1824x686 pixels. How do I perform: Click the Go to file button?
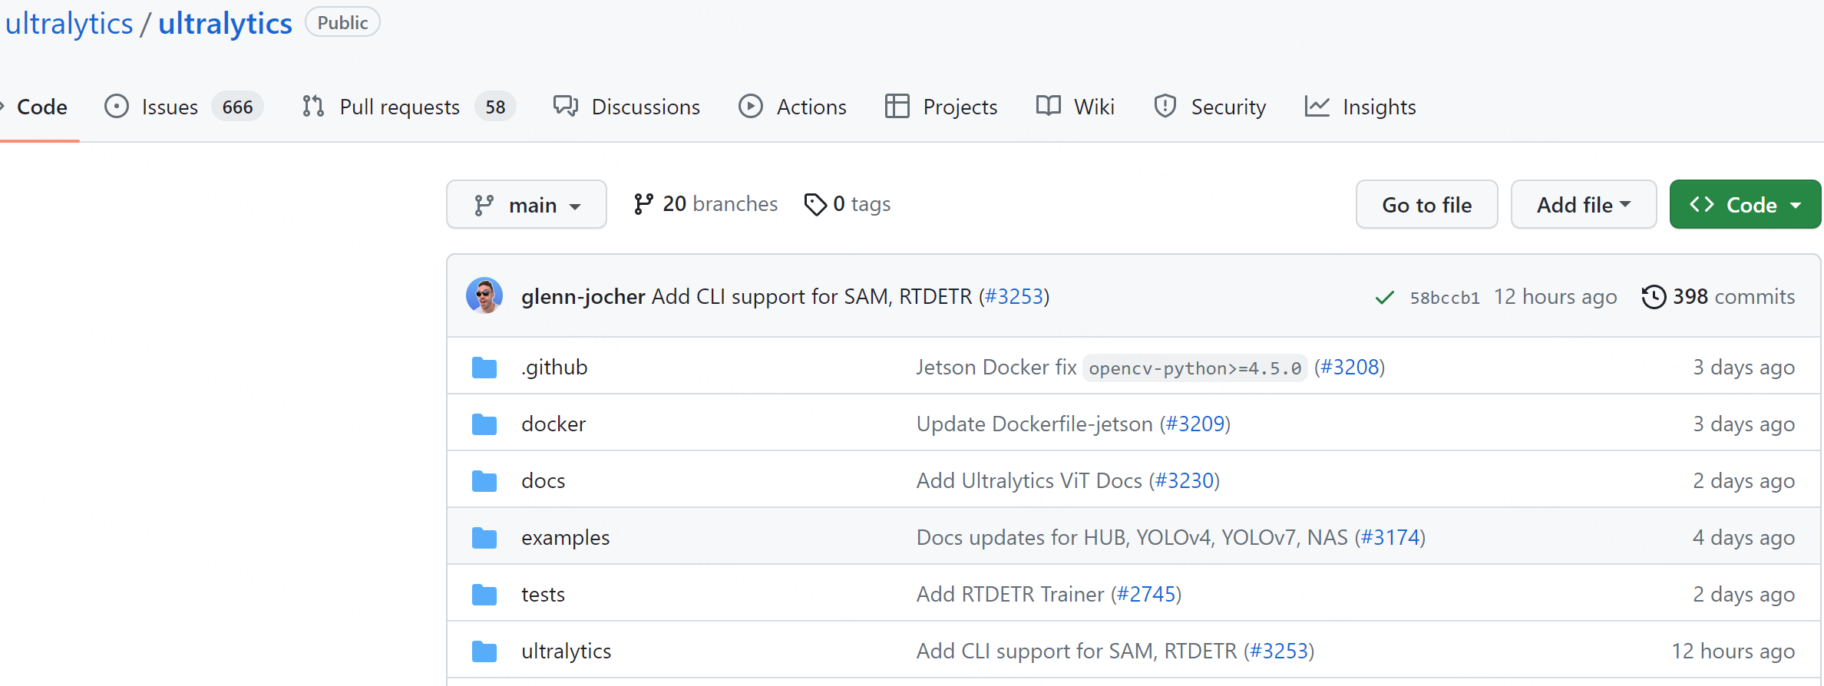[1427, 205]
